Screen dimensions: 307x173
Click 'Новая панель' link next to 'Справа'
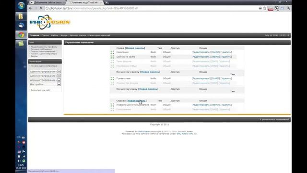tap(136, 101)
